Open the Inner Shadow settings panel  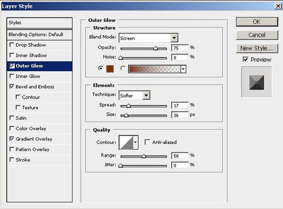(31, 55)
